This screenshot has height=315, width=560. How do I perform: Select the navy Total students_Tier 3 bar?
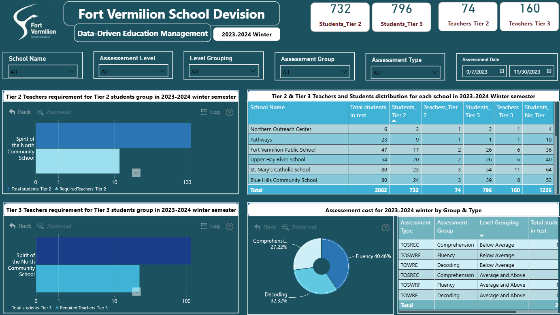pos(113,251)
